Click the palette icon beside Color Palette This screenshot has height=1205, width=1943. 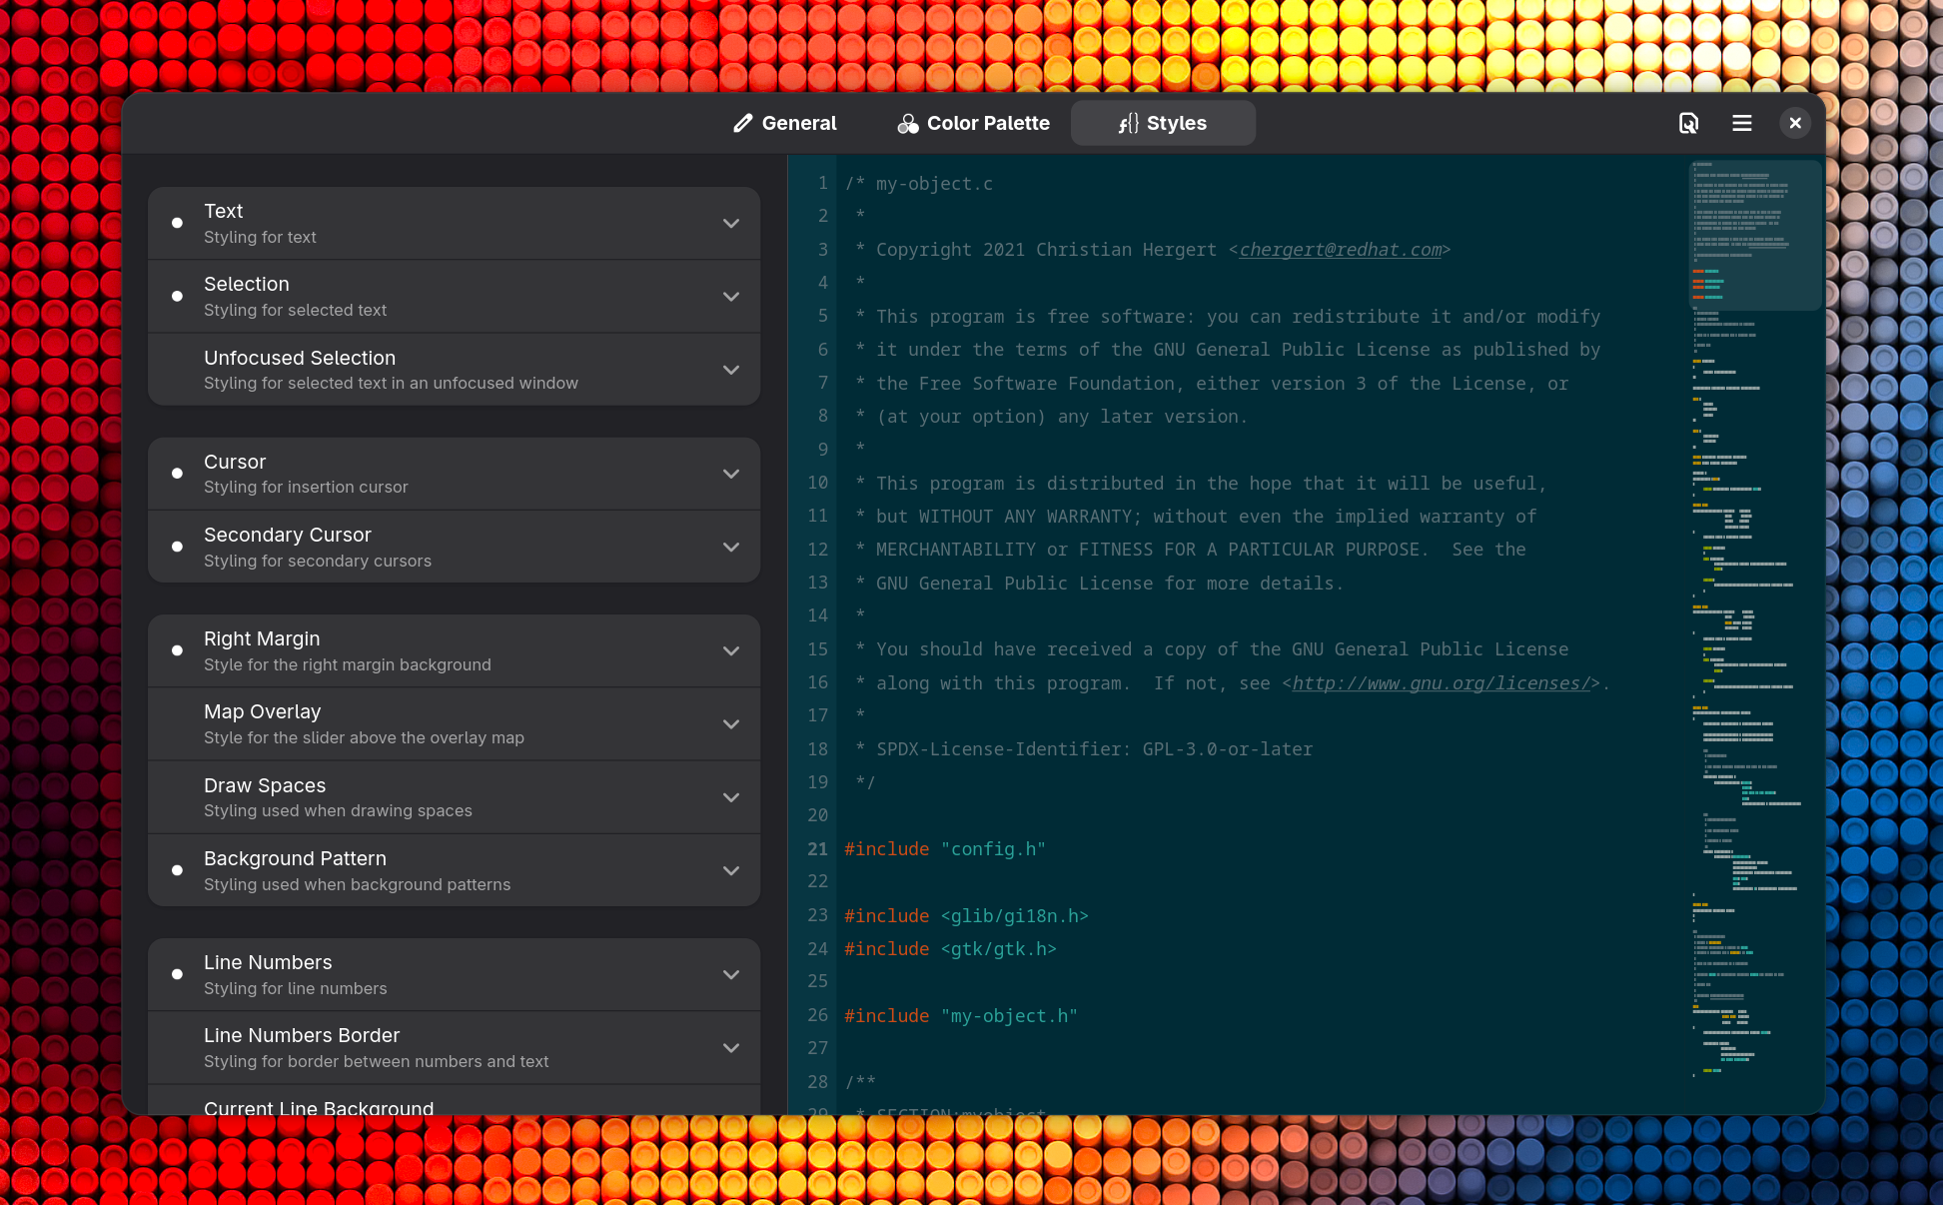[x=907, y=123]
